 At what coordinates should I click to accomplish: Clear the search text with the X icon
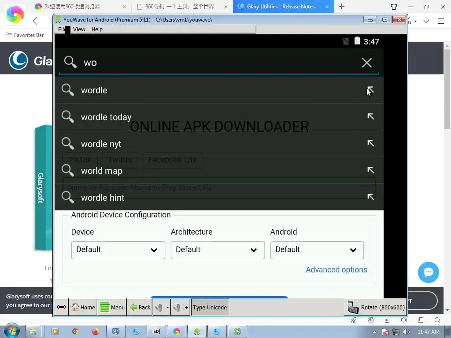tap(367, 62)
